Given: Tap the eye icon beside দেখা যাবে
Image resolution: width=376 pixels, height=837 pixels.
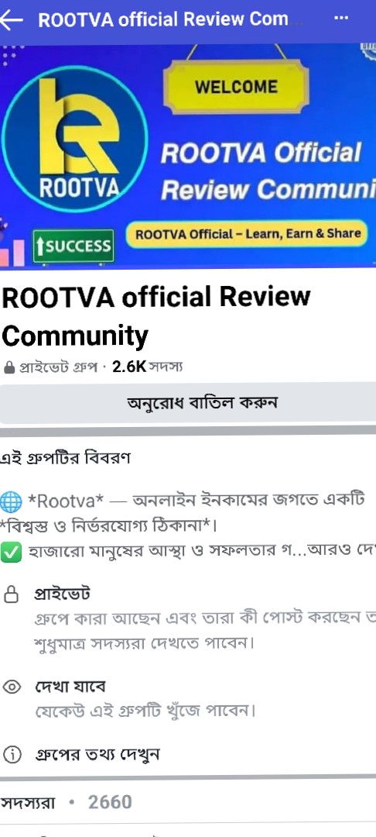Looking at the screenshot, I should click(x=11, y=687).
